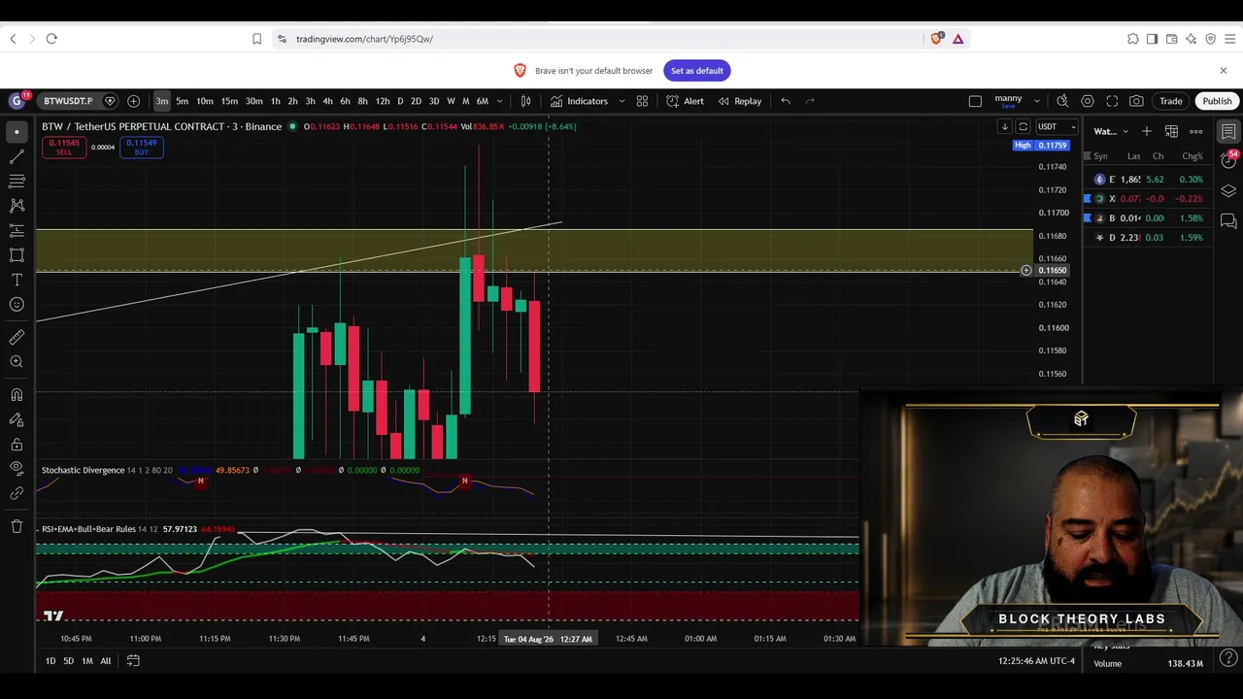Image resolution: width=1243 pixels, height=699 pixels.
Task: Click the 0.11545 SELL button
Action: point(64,148)
